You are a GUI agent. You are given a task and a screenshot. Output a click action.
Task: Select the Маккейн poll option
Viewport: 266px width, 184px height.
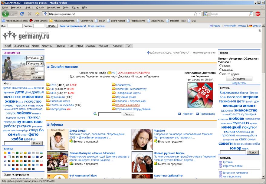[221, 70]
